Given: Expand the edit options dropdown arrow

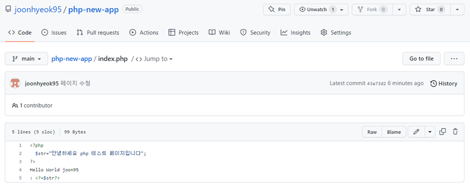Looking at the screenshot, I should [430, 132].
